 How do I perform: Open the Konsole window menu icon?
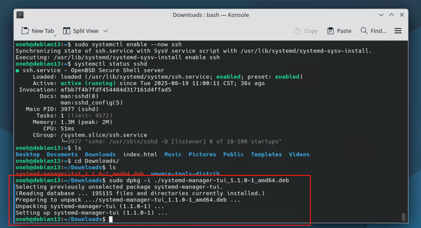20,15
